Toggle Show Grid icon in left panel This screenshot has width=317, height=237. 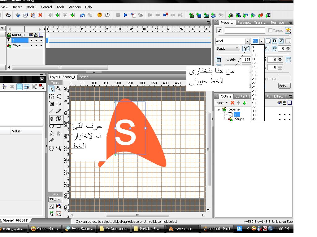20,87
